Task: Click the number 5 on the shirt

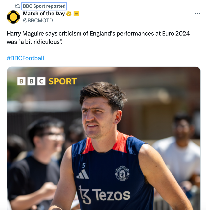Action: (x=84, y=165)
